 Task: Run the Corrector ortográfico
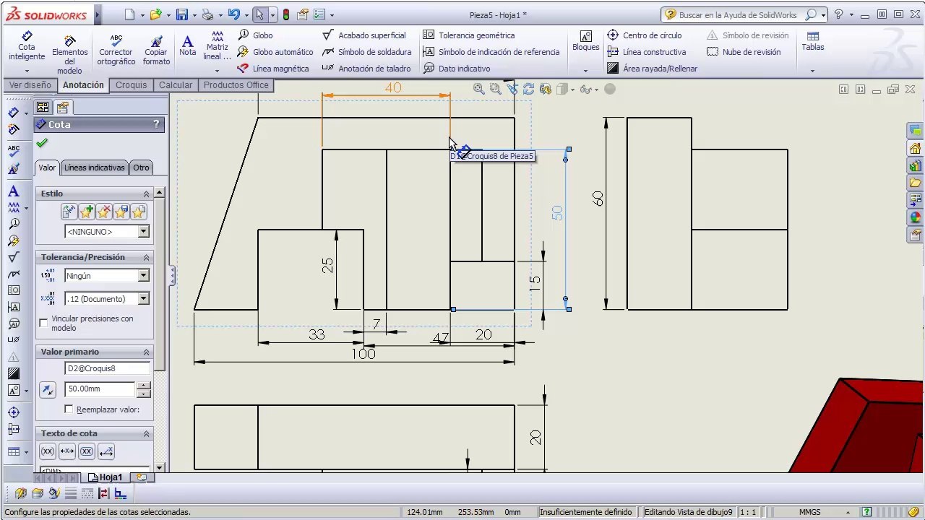point(116,51)
